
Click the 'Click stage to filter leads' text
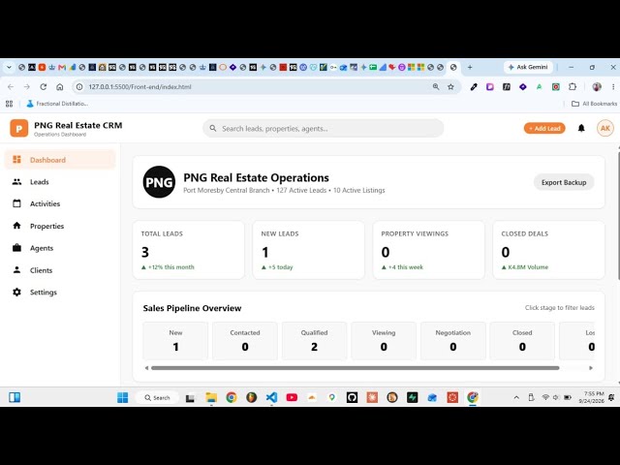[x=560, y=308]
